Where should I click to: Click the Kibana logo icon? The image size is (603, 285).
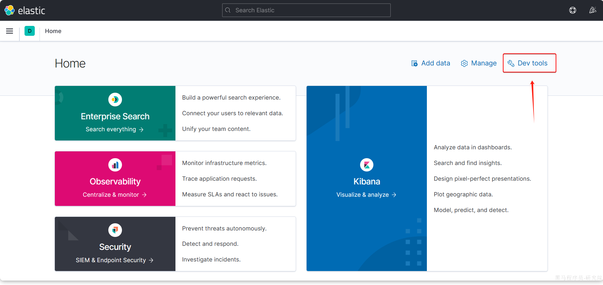coord(367,165)
